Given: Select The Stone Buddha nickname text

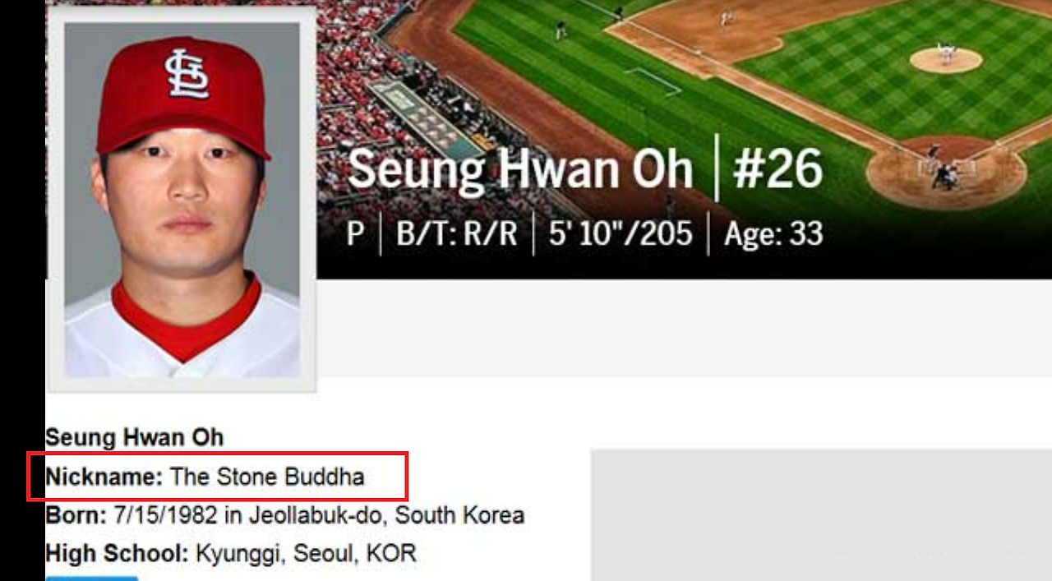Looking at the screenshot, I should [x=267, y=477].
